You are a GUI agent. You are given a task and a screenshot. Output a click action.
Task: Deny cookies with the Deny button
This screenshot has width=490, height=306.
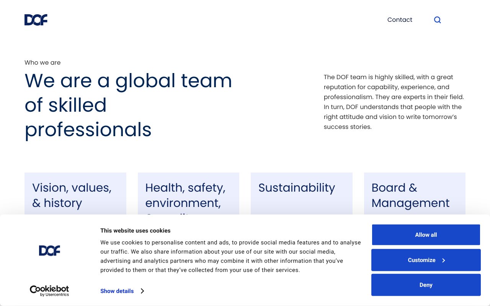(x=426, y=285)
